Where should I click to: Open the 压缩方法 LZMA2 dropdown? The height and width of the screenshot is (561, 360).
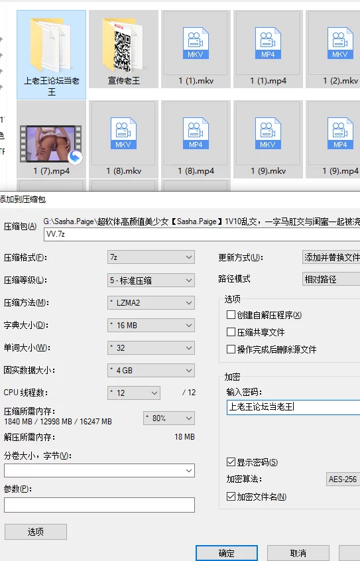point(151,302)
